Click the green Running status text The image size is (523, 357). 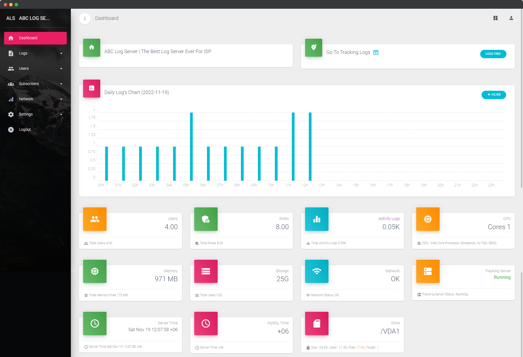502,277
